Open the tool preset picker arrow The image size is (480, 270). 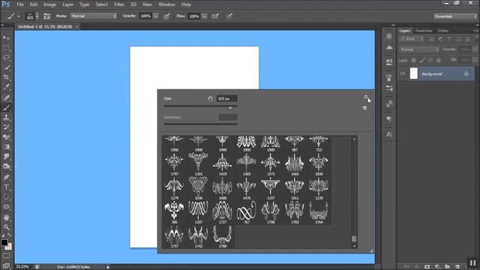click(19, 16)
